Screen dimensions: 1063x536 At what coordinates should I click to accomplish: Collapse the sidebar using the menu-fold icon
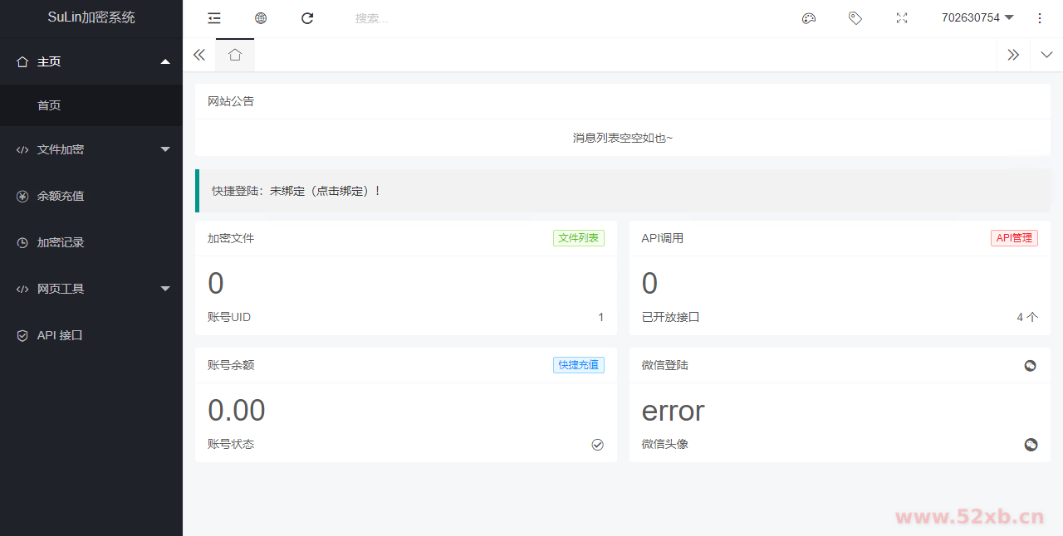[214, 18]
